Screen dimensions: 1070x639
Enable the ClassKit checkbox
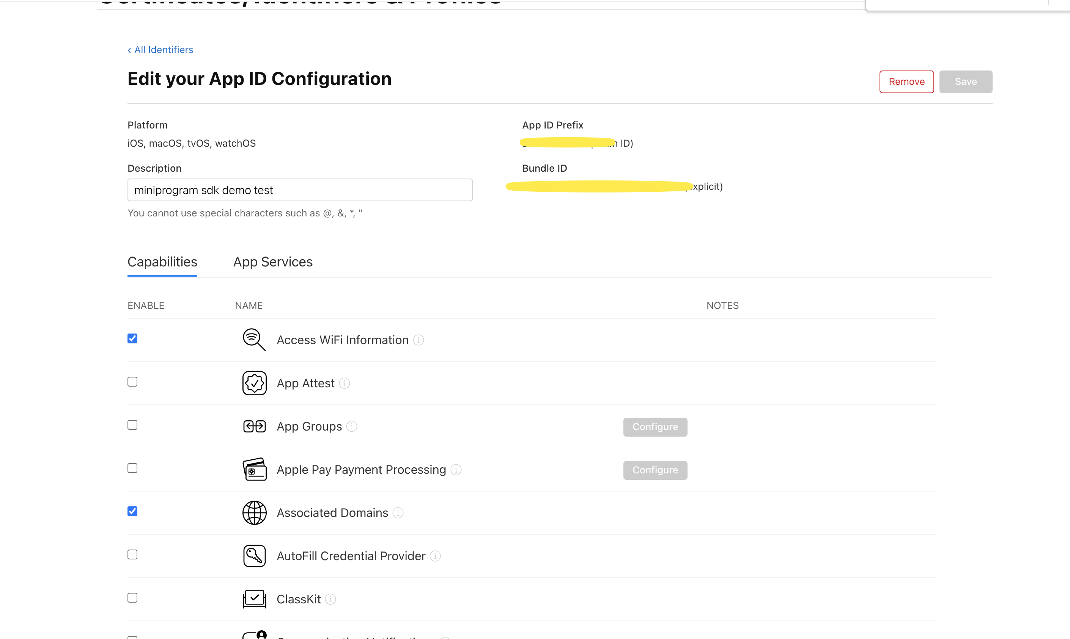pos(132,598)
